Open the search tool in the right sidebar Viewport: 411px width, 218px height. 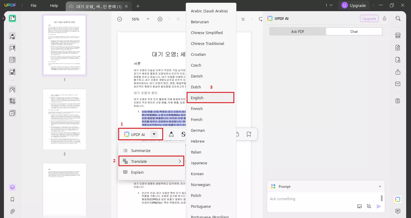[398, 18]
